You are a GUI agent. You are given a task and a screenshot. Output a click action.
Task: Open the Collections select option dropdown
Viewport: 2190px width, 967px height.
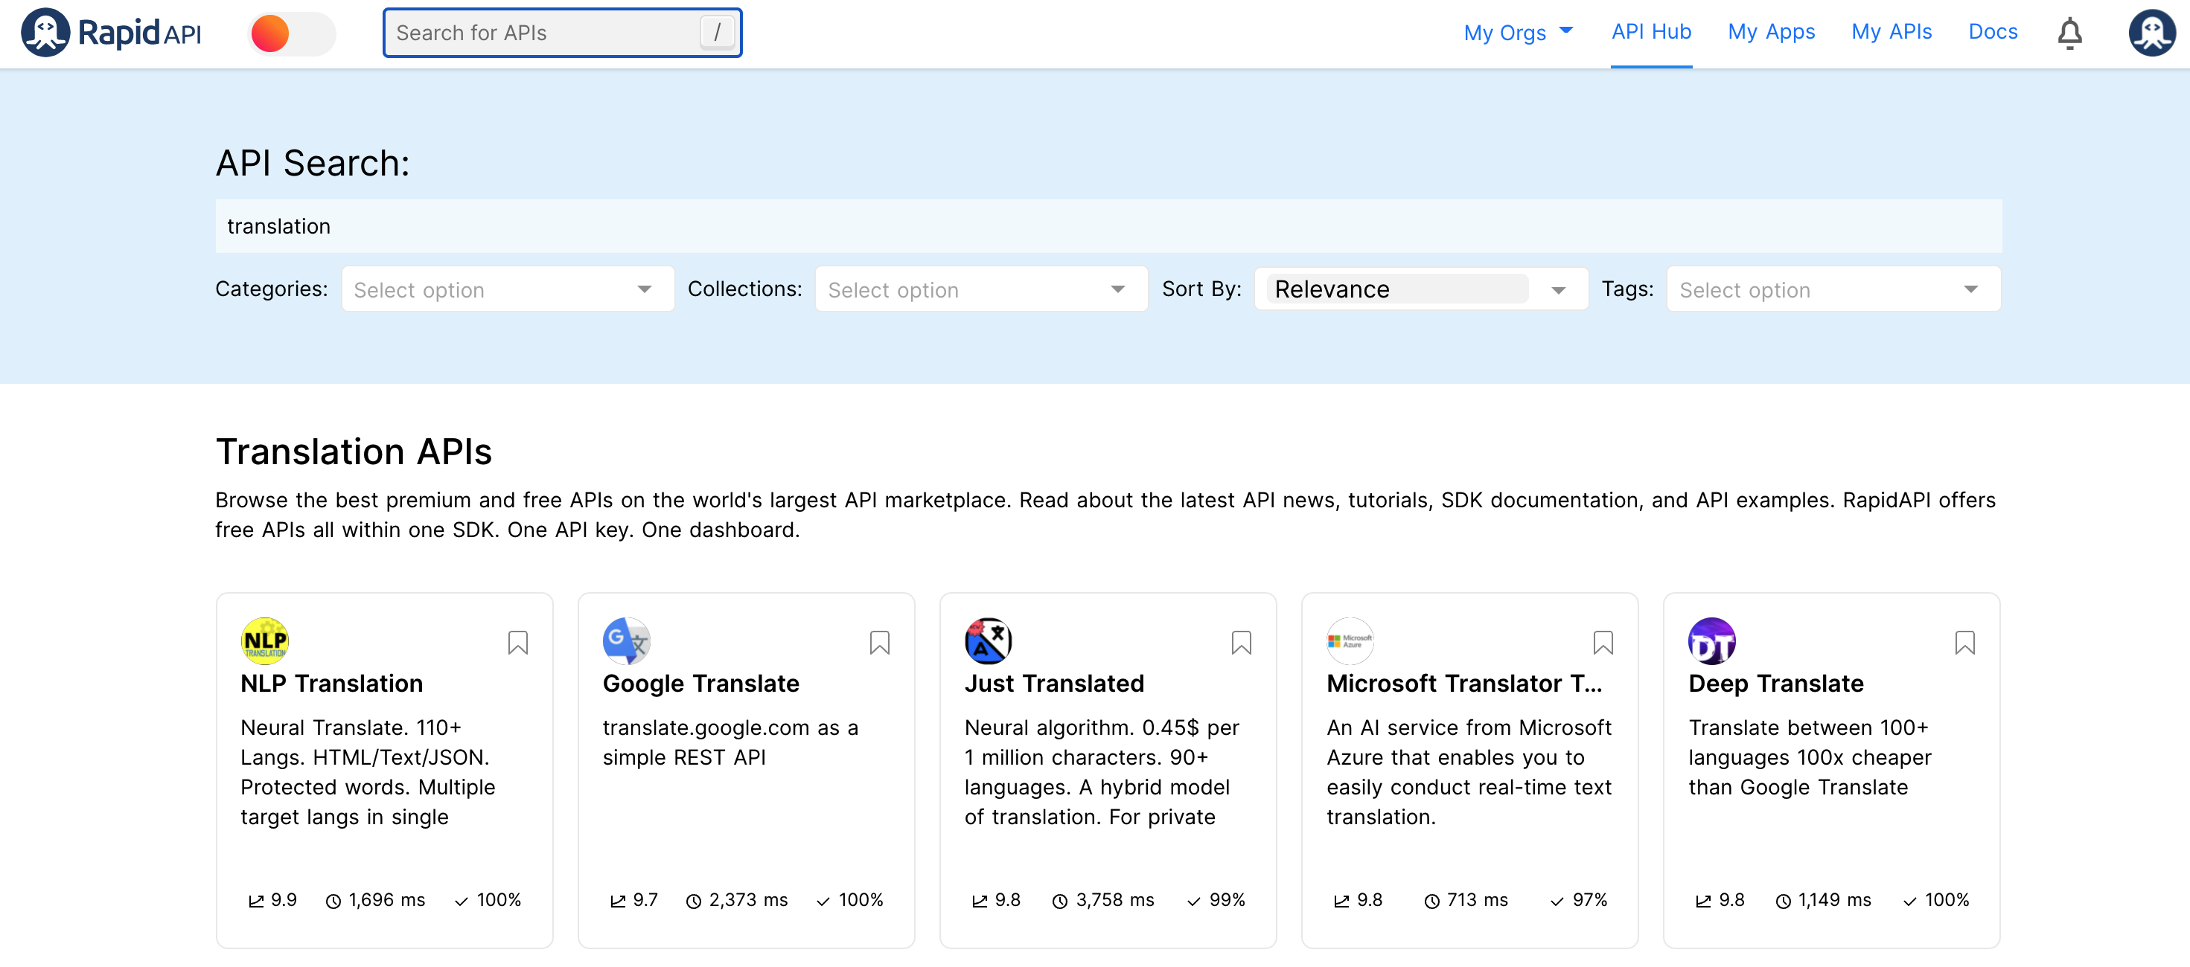tap(980, 290)
